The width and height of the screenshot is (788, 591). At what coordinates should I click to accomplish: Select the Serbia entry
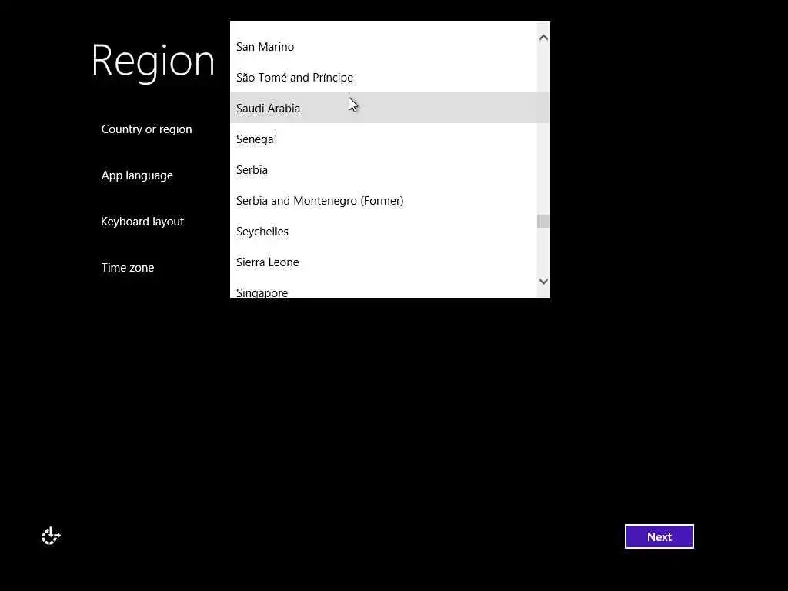[383, 170]
